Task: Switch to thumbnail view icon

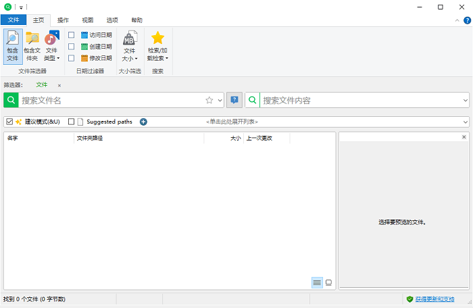Action: tap(328, 282)
